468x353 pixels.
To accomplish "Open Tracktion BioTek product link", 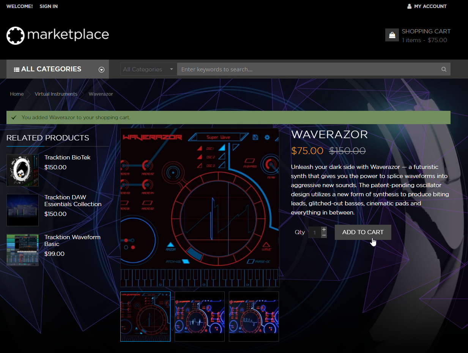I will (x=67, y=158).
